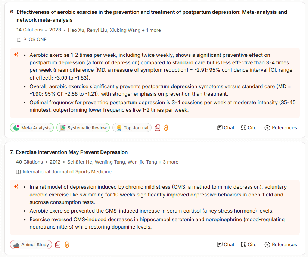Expand References for the Exercise Intervention paper
The image size is (308, 257).
[280, 245]
